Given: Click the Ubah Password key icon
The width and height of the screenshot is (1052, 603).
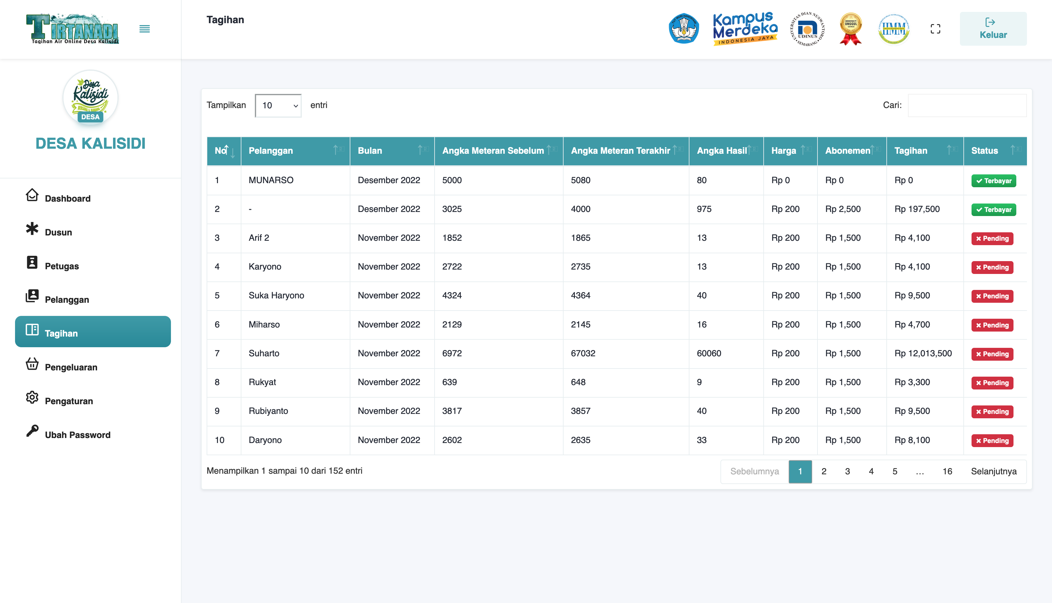Looking at the screenshot, I should pyautogui.click(x=32, y=431).
